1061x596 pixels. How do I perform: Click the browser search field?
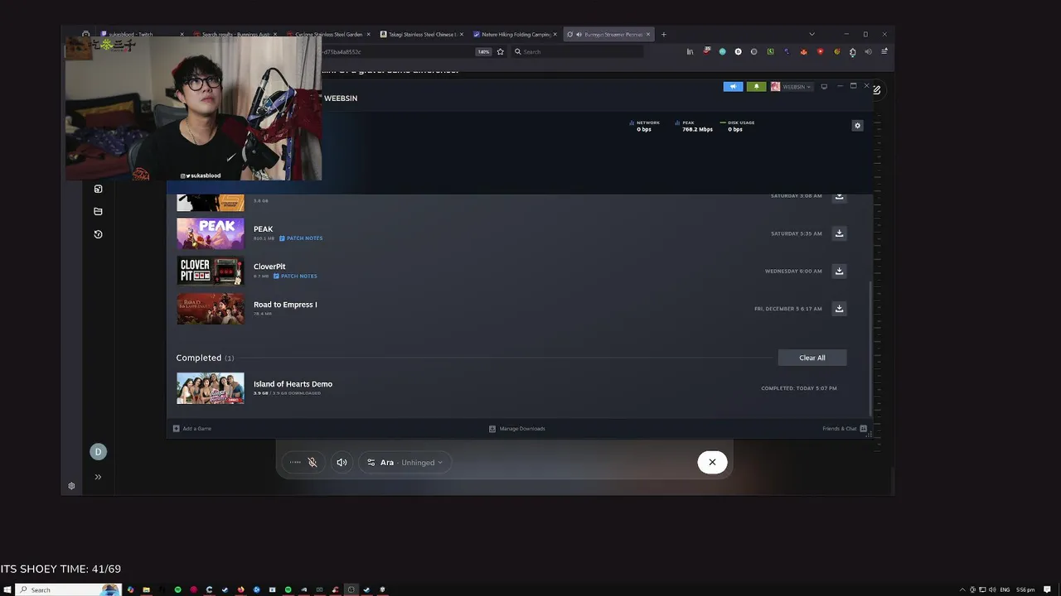[x=577, y=51]
